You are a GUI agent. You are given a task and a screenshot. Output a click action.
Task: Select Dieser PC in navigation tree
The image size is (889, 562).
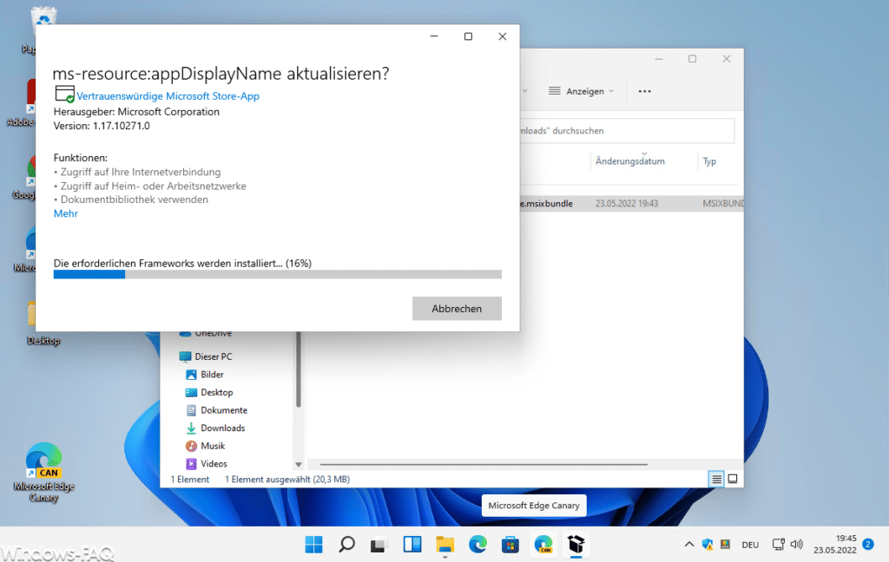pos(205,356)
